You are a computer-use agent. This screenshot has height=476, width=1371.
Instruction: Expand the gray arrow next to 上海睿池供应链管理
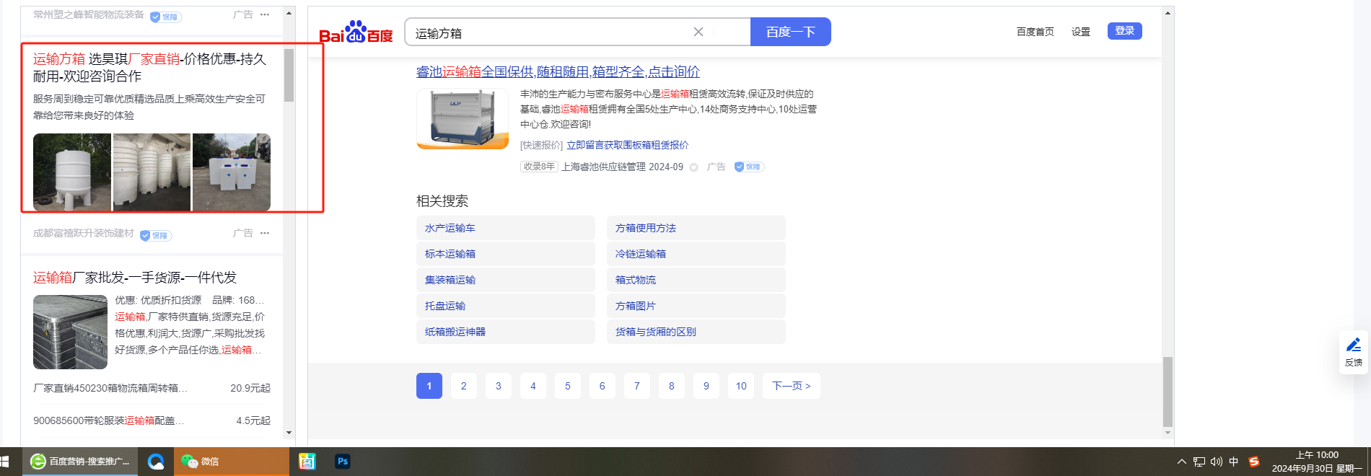(693, 167)
